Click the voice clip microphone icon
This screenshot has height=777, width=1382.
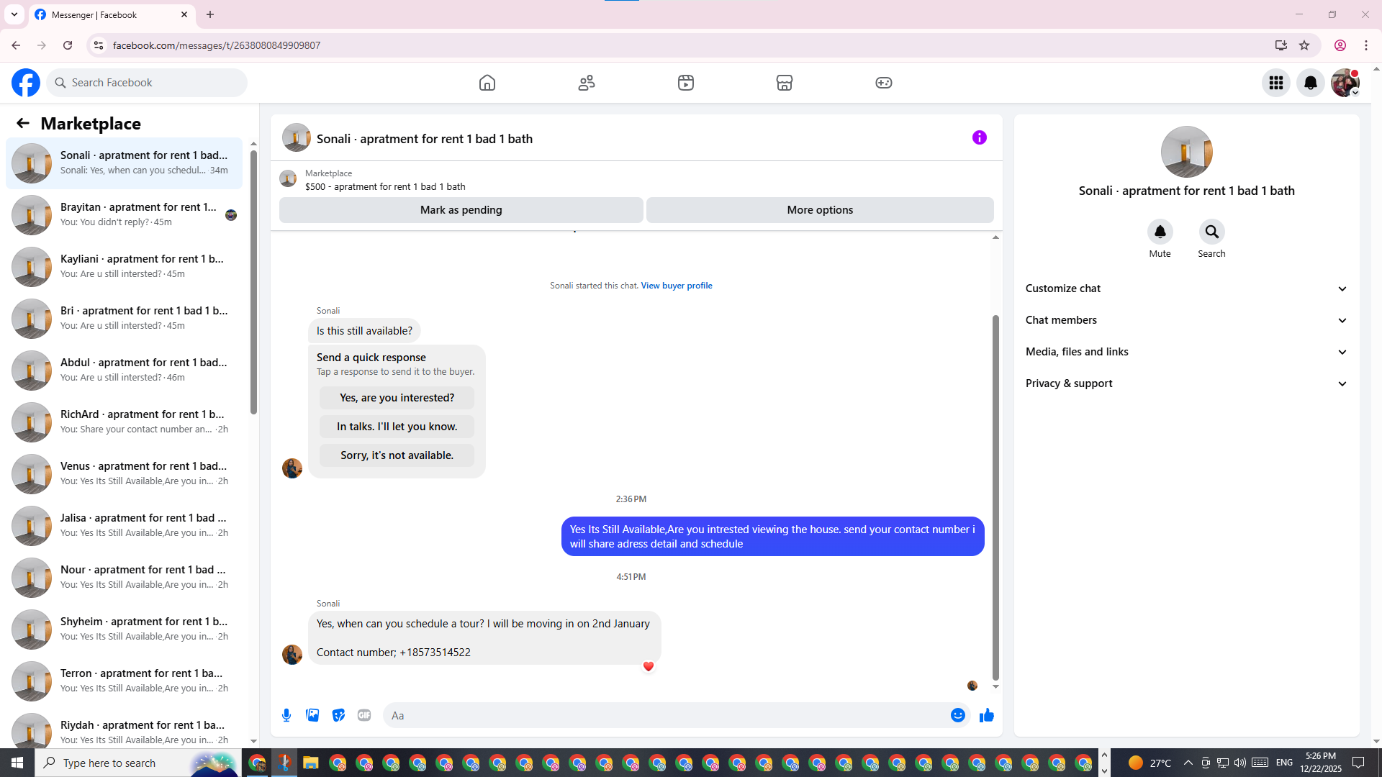point(286,715)
